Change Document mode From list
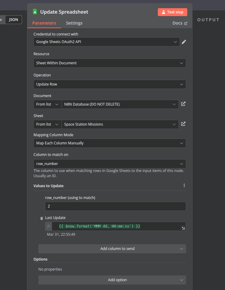The image size is (225, 290). [47, 104]
